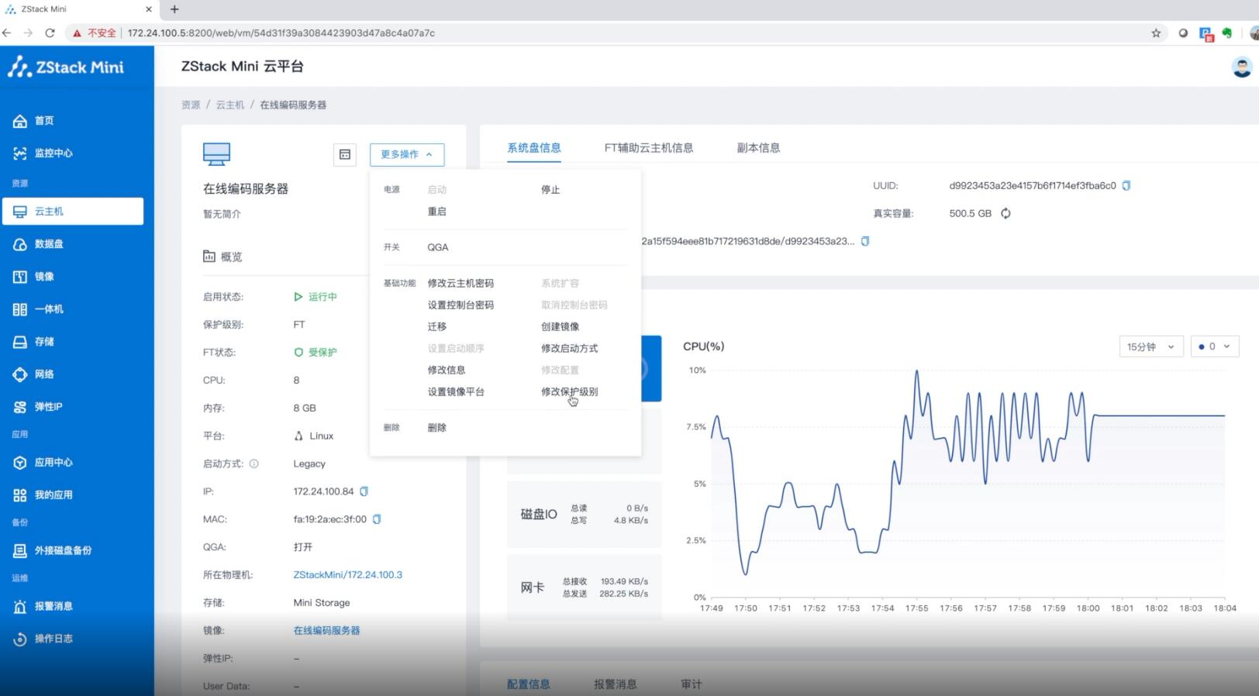Viewport: 1259px width, 696px height.
Task: Select 设置控制台密码 from the menu
Action: pyautogui.click(x=460, y=305)
